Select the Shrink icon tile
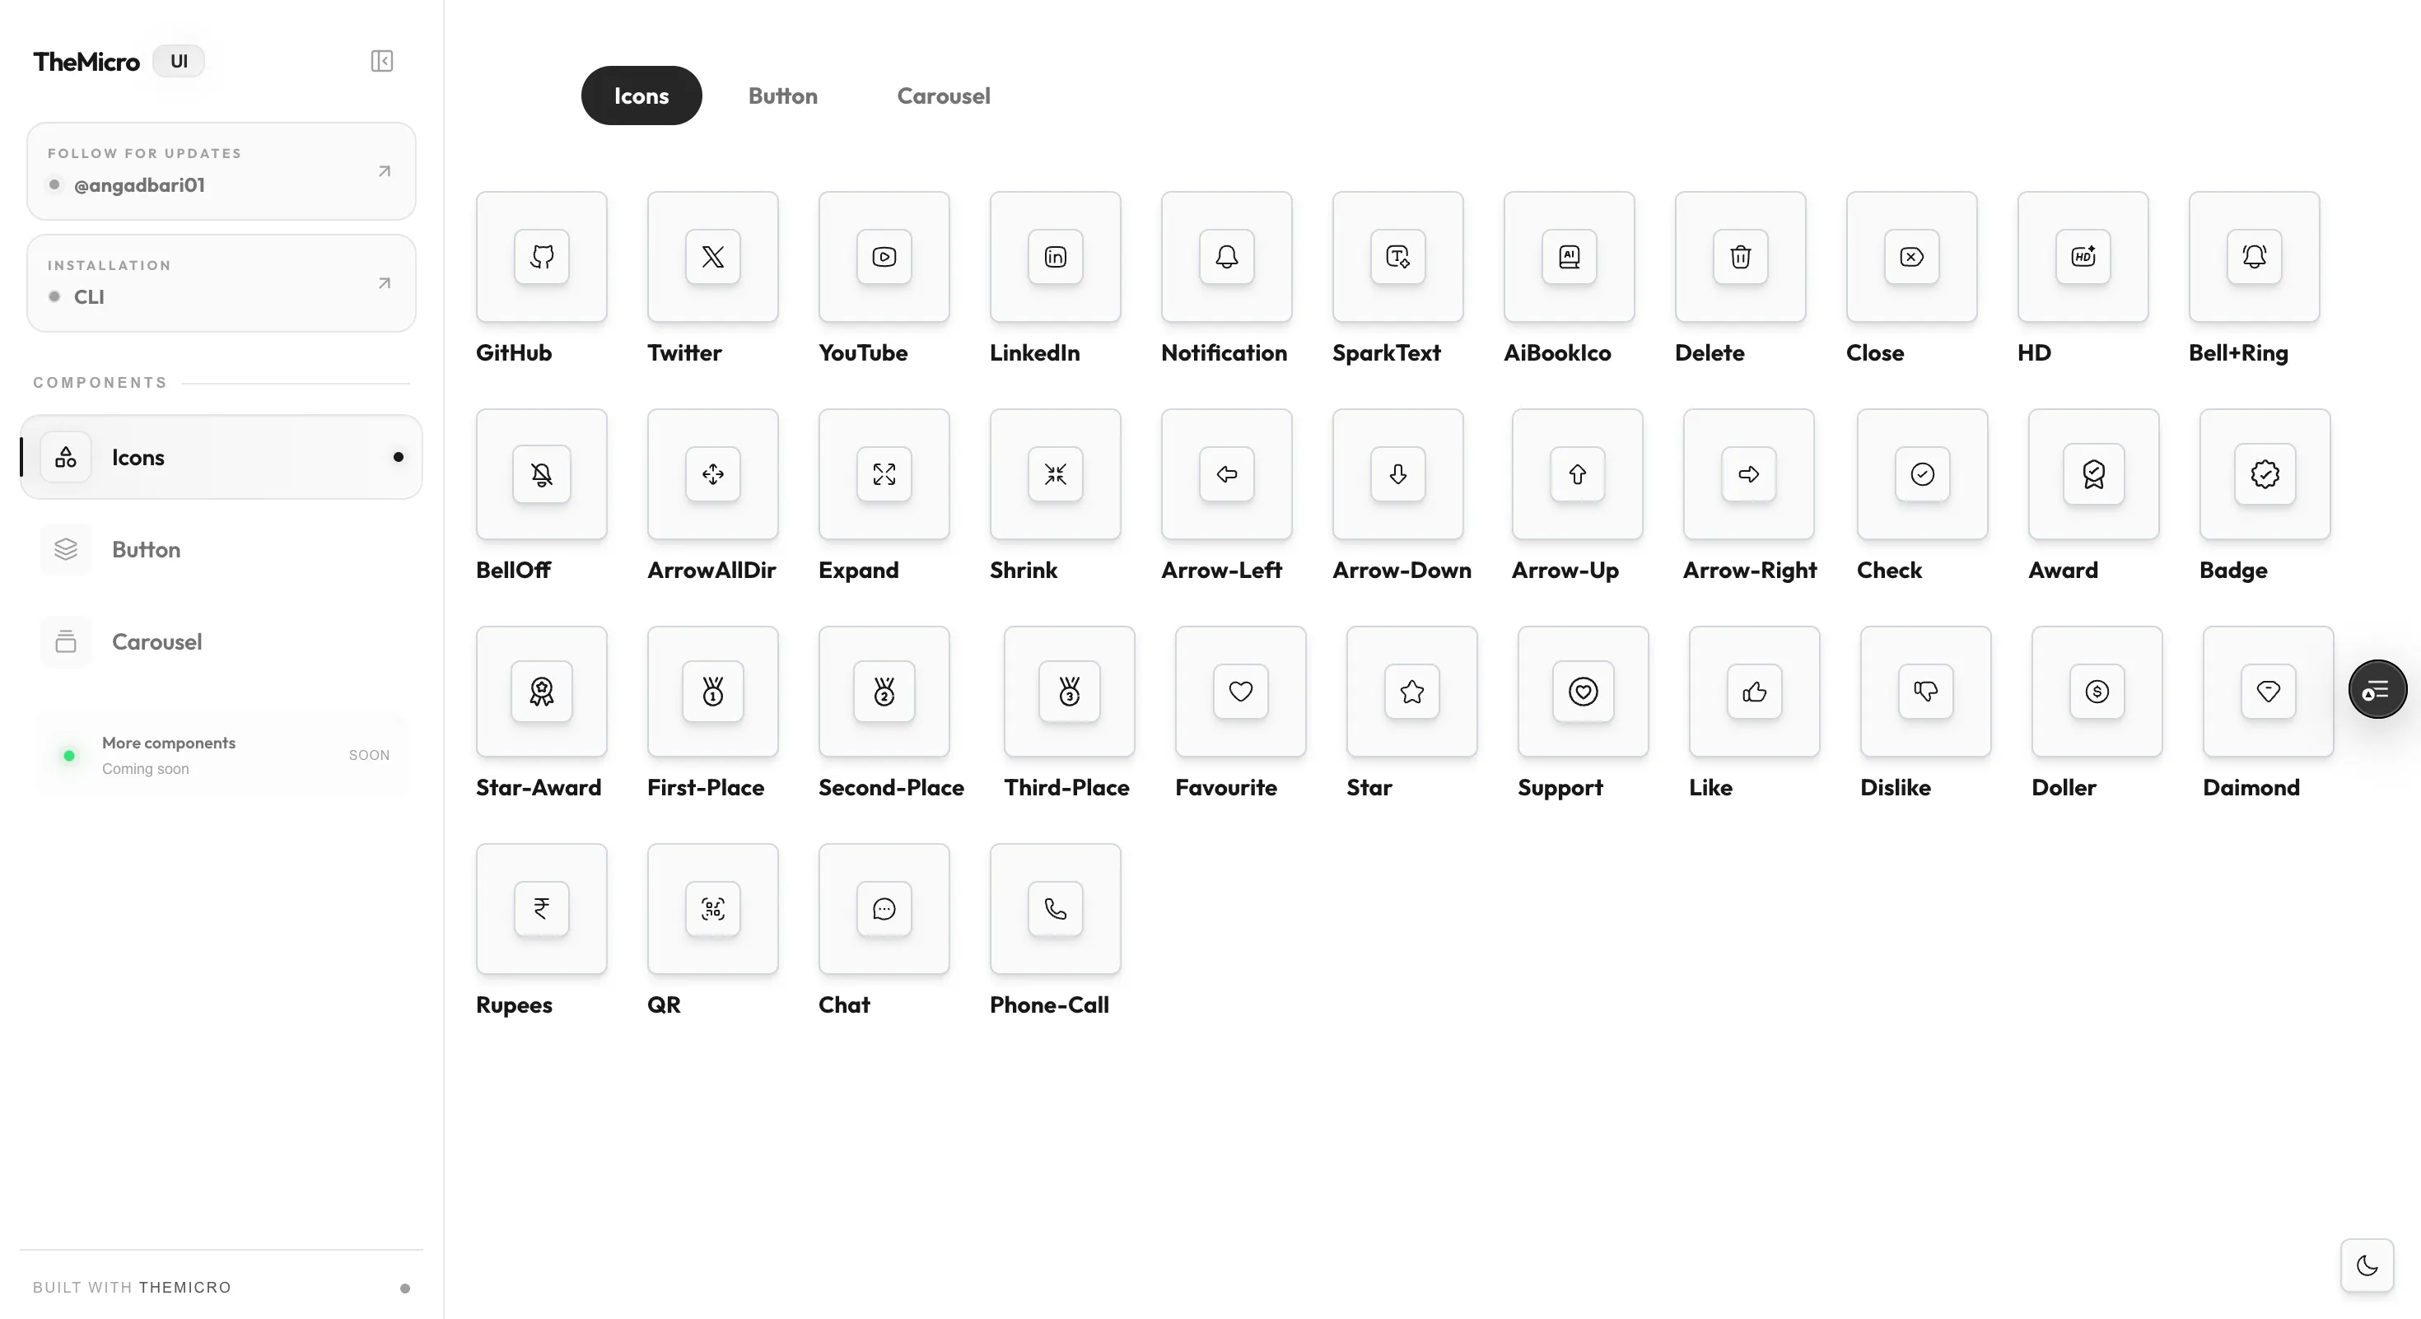Image resolution: width=2421 pixels, height=1319 pixels. 1055,473
